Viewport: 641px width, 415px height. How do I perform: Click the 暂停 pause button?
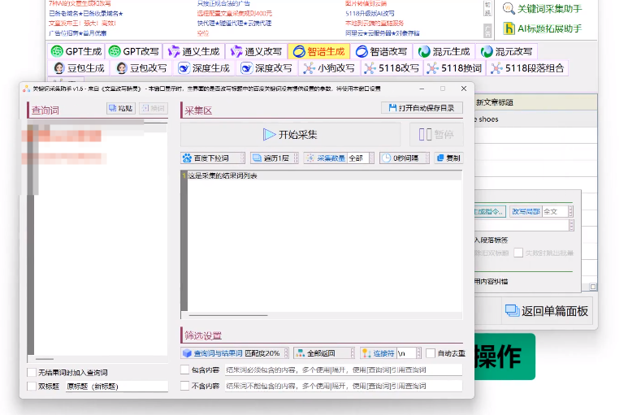(x=436, y=134)
